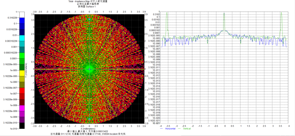This screenshot has height=136, width=295.
Task: Click the white swatch atop the color scale
Action: (22, 15)
